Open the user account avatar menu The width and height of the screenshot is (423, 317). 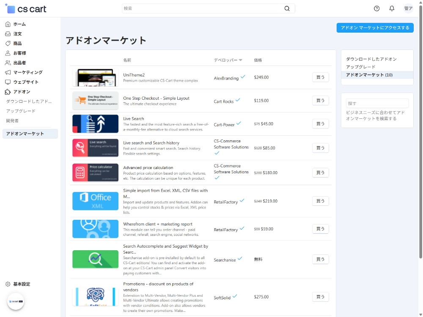point(408,8)
